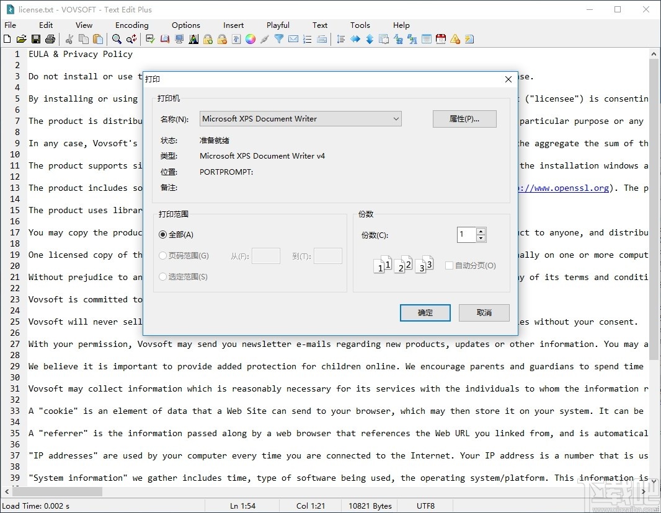Open the font selection icon
The height and width of the screenshot is (513, 661).
tap(236, 39)
